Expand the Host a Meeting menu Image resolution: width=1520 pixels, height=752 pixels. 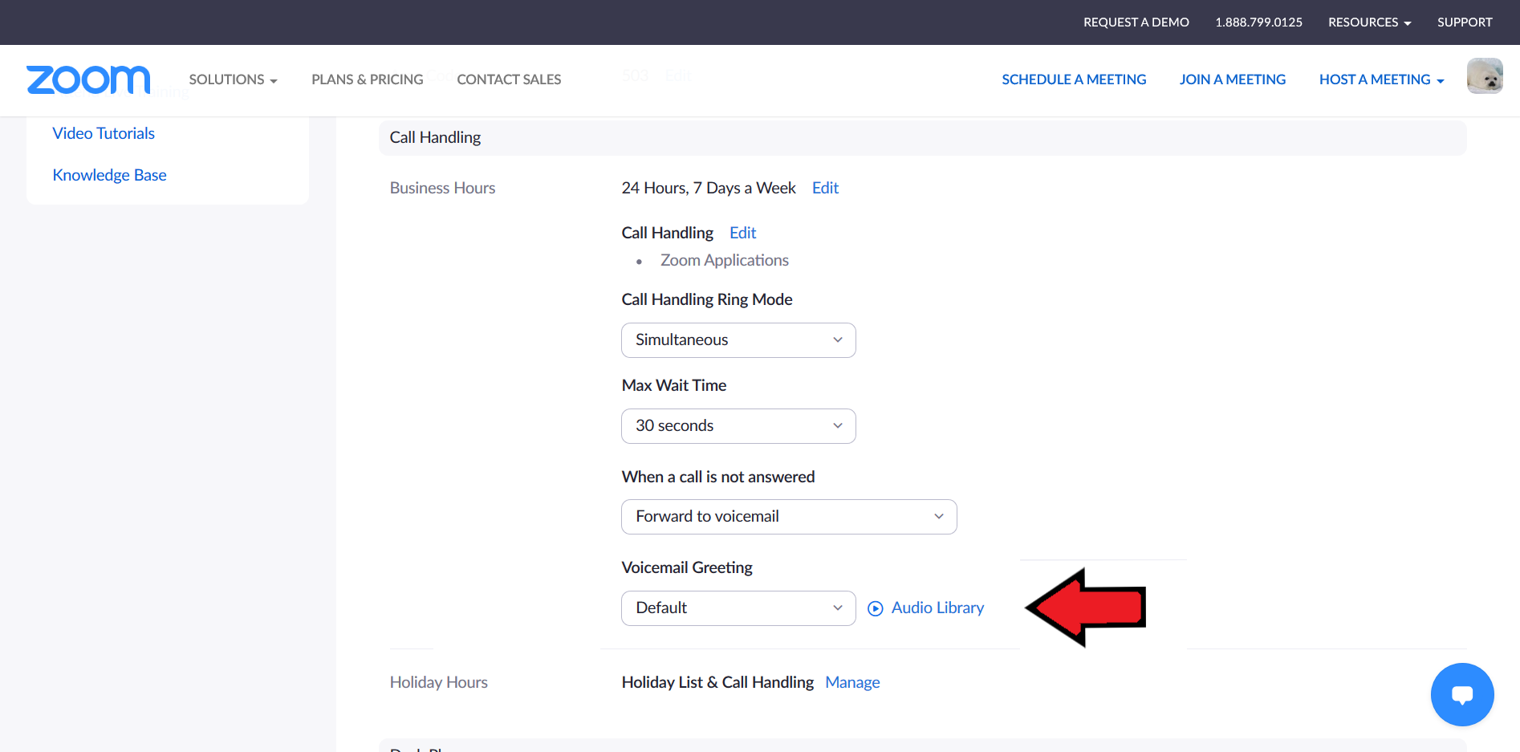pyautogui.click(x=1380, y=79)
